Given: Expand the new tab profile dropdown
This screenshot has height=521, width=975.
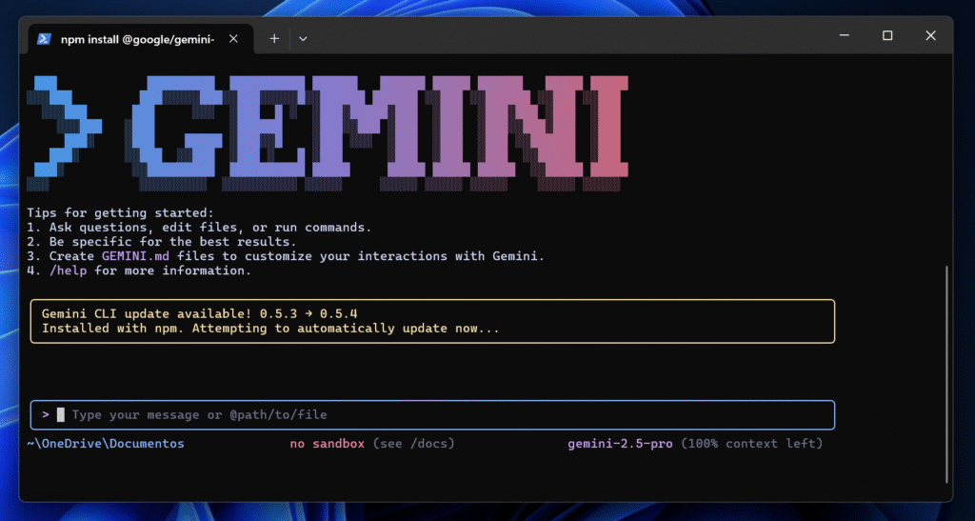Looking at the screenshot, I should click(x=303, y=39).
